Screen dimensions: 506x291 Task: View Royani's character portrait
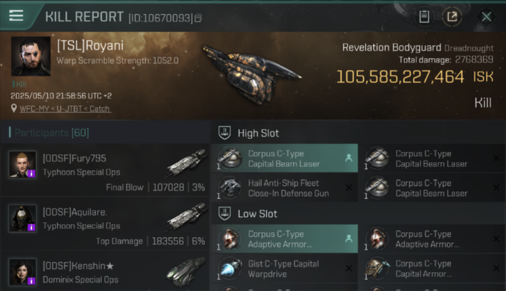(x=31, y=56)
